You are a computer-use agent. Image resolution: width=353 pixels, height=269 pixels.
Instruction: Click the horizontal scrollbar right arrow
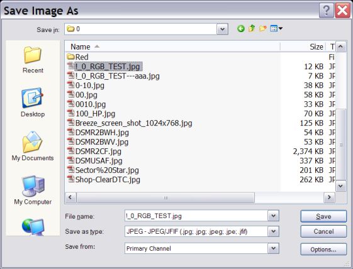point(329,197)
